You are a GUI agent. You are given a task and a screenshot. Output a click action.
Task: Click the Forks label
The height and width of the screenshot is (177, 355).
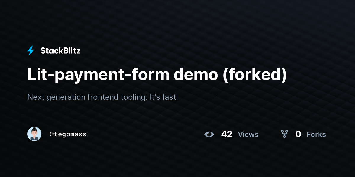tap(316, 135)
